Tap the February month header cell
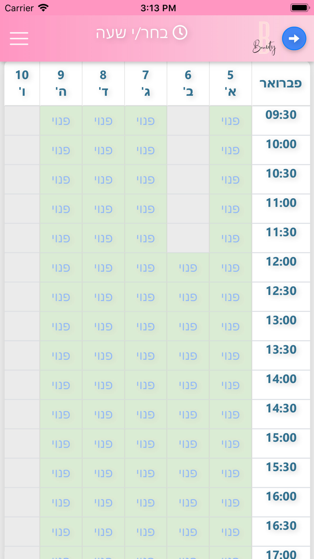This screenshot has height=559, width=314. click(281, 84)
